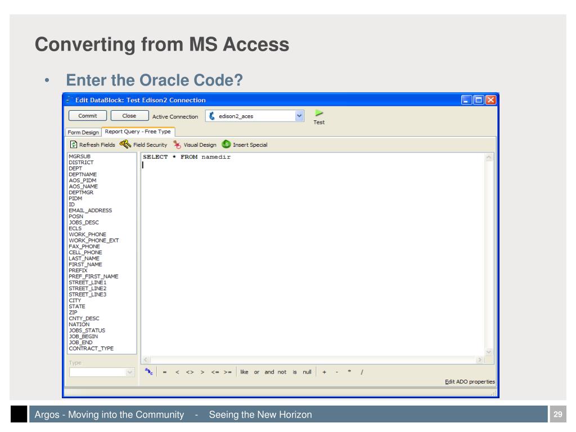The image size is (576, 432).
Task: Select Report Query - Free Type tab
Action: pyautogui.click(x=138, y=132)
